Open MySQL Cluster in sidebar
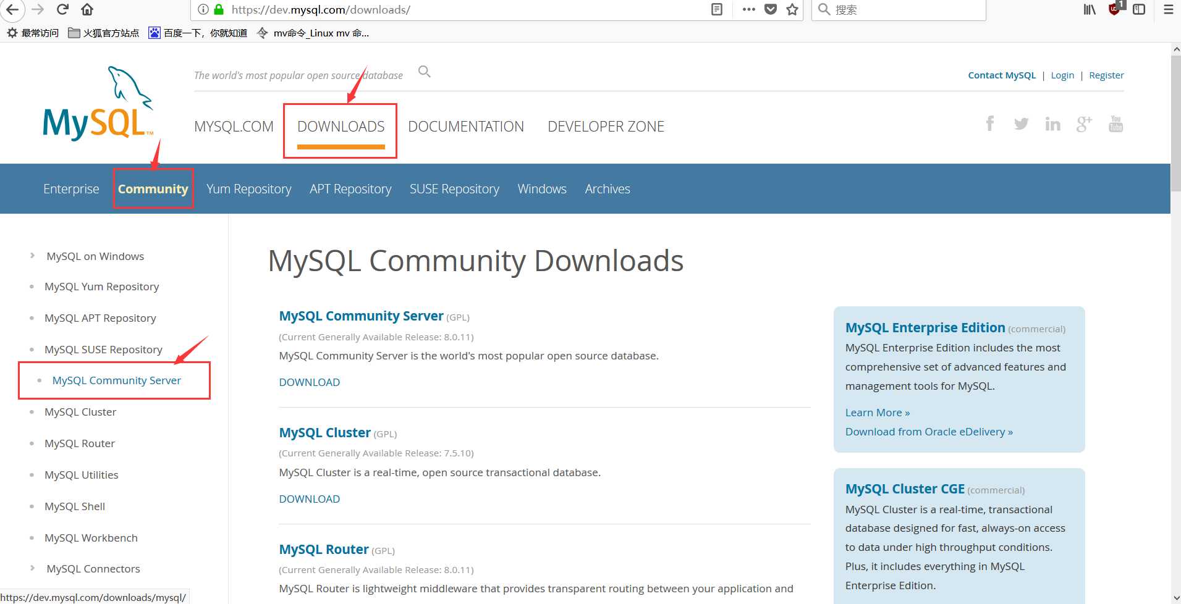 pos(80,412)
